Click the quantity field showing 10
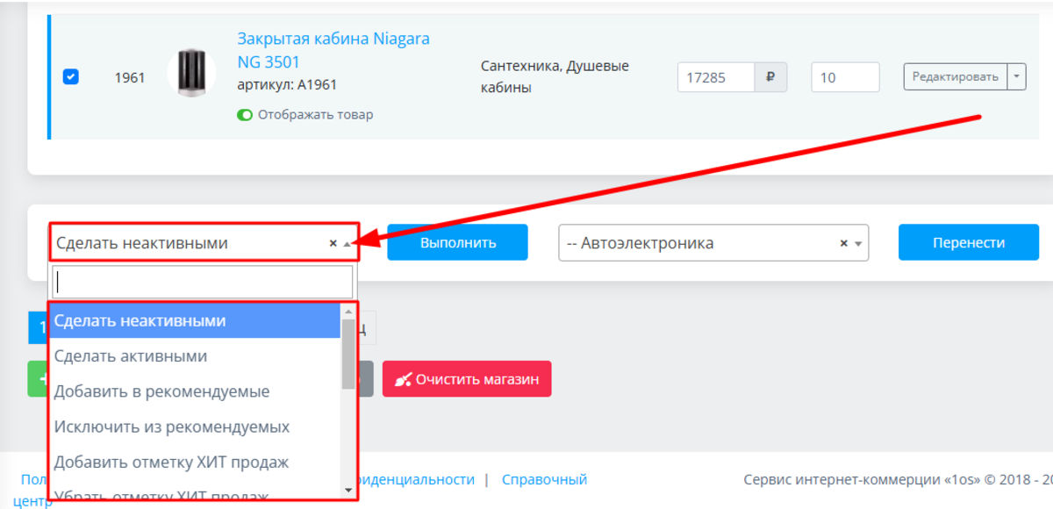Image resolution: width=1053 pixels, height=509 pixels. [844, 77]
